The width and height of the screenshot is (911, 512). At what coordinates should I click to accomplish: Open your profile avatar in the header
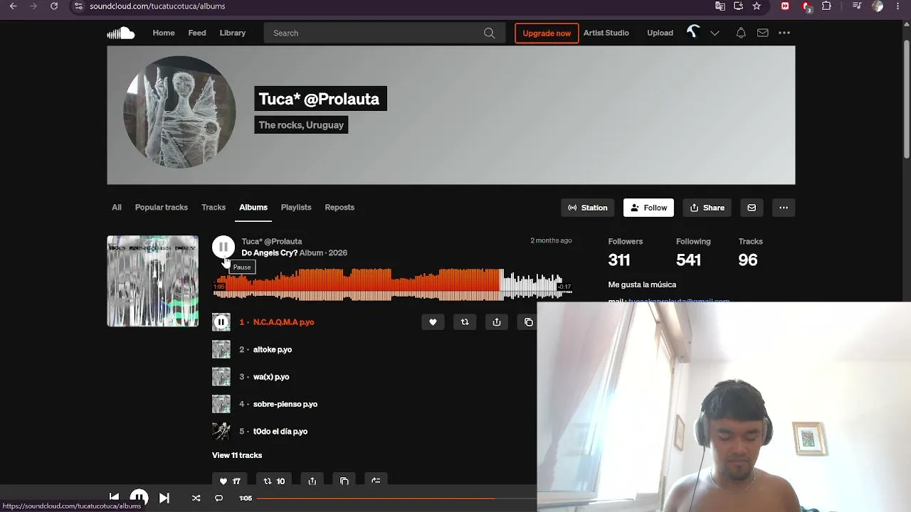pyautogui.click(x=693, y=32)
